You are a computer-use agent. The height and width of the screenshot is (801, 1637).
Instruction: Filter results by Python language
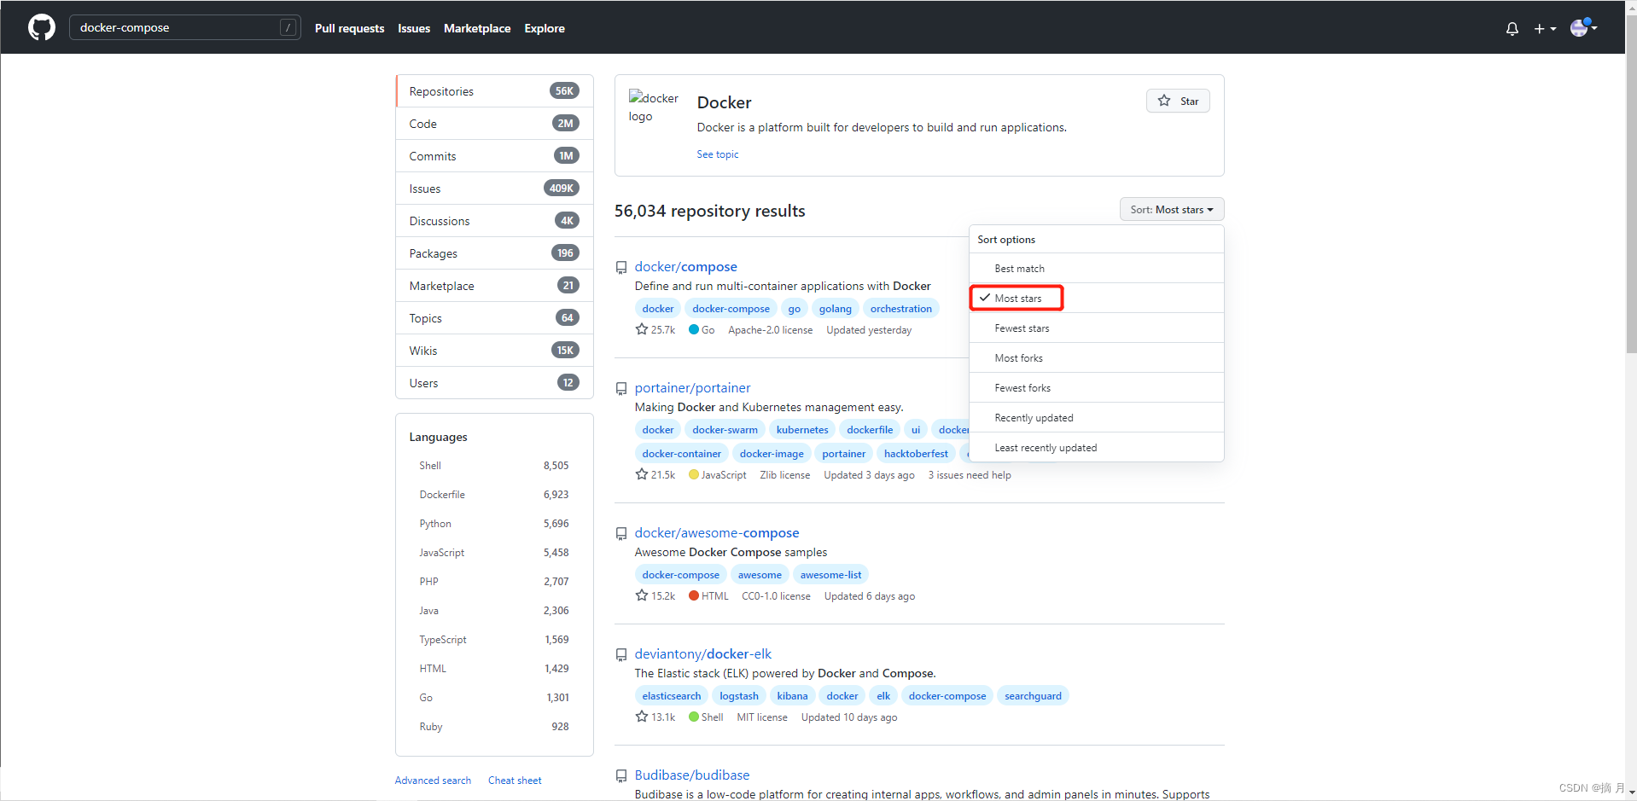click(x=493, y=524)
